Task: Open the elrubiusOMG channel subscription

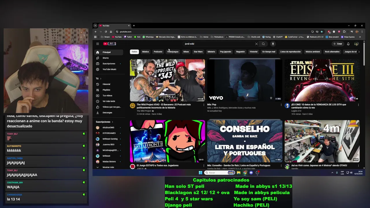Action: coord(109,127)
